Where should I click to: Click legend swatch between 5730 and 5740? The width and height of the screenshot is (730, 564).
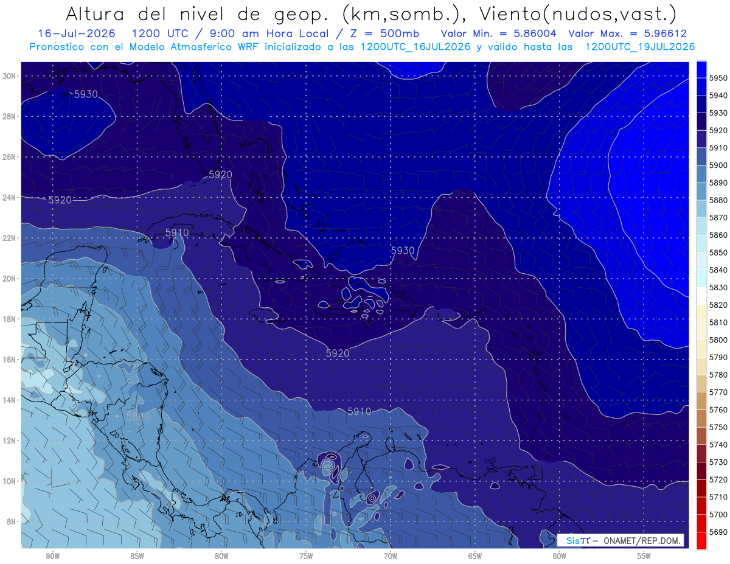coord(702,453)
